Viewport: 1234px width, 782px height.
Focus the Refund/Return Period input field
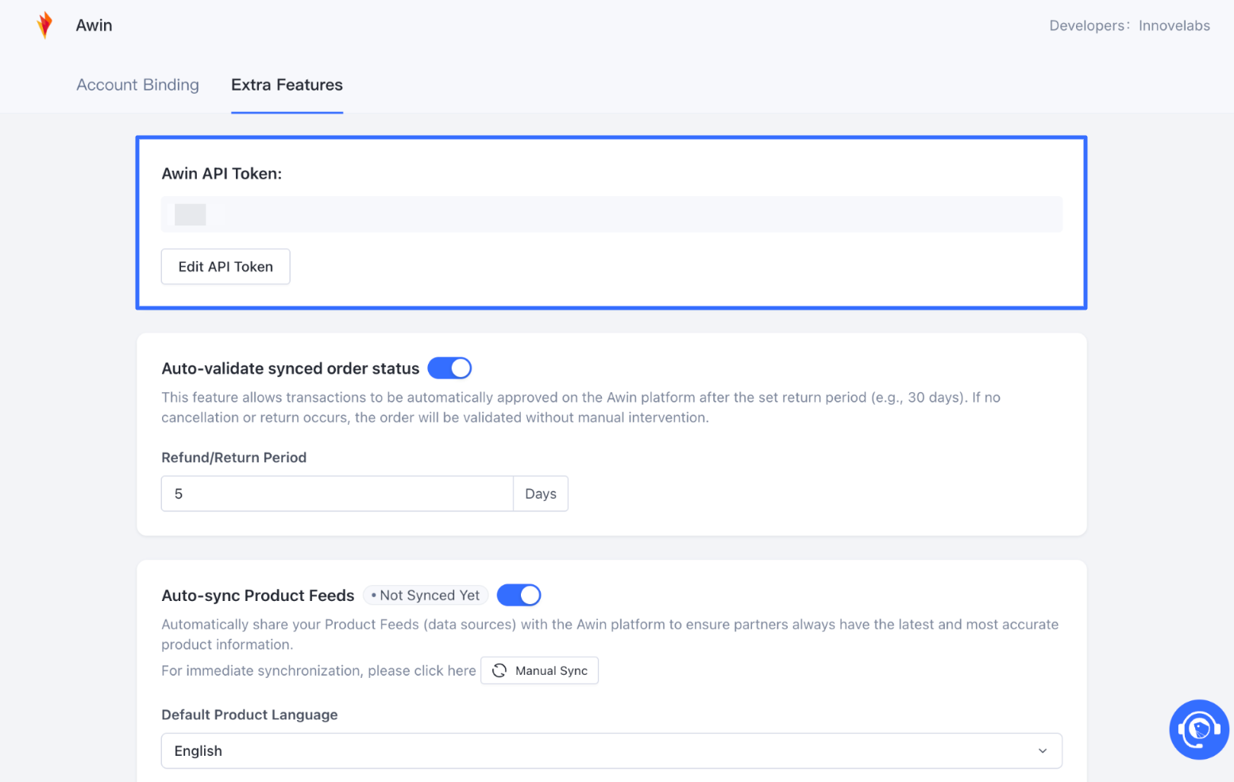pos(337,494)
